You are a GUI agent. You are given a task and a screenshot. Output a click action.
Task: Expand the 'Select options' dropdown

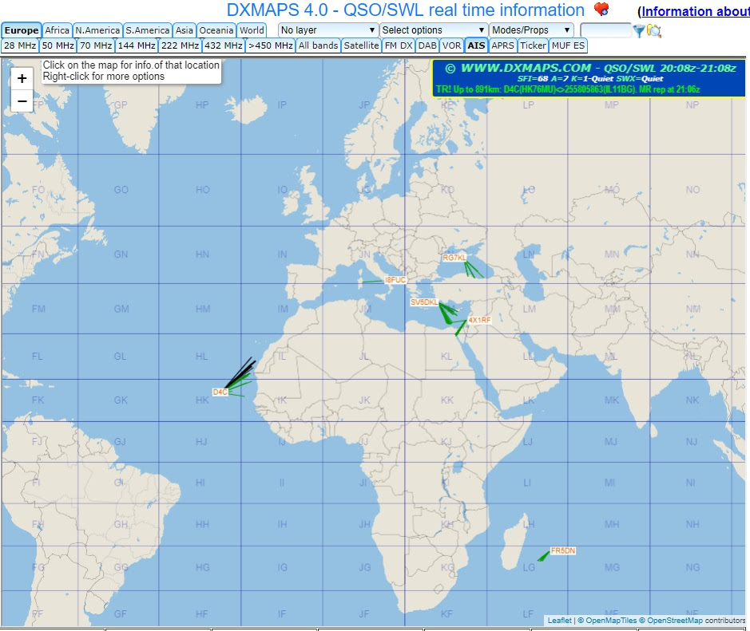(x=433, y=30)
